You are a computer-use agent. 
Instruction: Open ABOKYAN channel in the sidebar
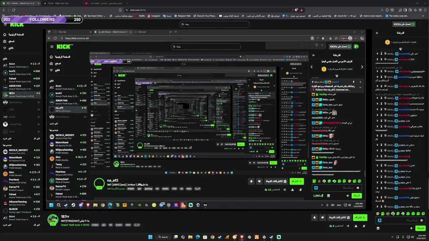21,87
